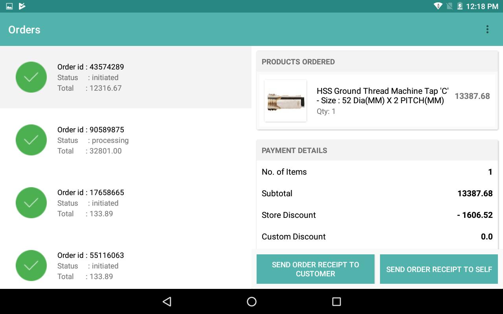Image resolution: width=503 pixels, height=314 pixels.
Task: Tap the green checkmark for order 17658665
Action: [x=31, y=203]
